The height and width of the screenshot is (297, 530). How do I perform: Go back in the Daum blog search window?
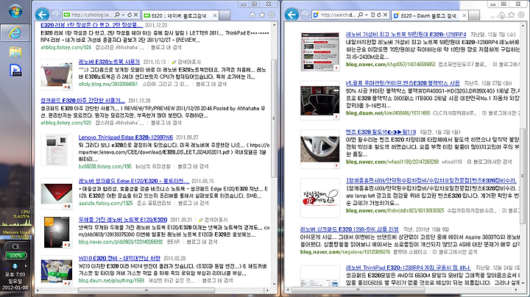click(291, 15)
